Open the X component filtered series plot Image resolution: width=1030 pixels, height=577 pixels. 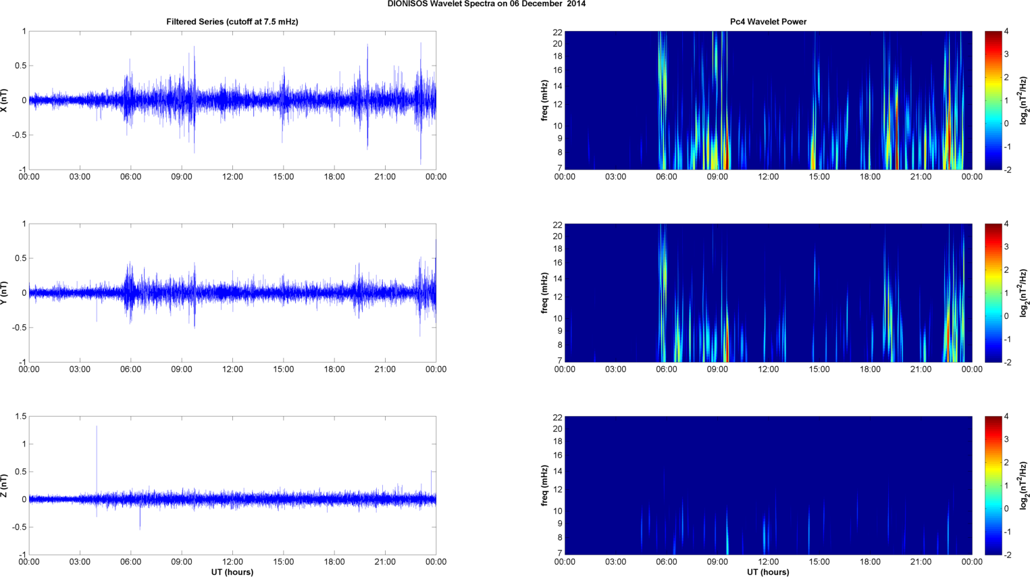click(x=232, y=100)
